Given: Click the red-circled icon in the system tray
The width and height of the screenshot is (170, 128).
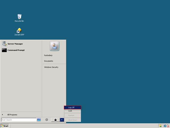Looking at the screenshot, I should click(168, 126).
